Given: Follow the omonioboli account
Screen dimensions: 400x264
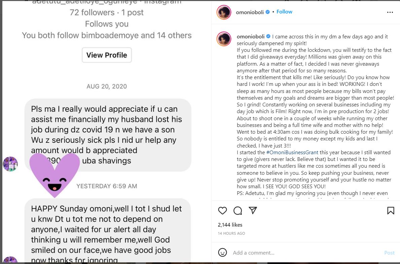Looking at the screenshot, I should (x=284, y=12).
